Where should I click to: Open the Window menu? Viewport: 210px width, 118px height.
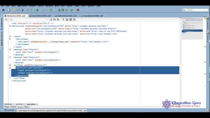[x=91, y=6]
